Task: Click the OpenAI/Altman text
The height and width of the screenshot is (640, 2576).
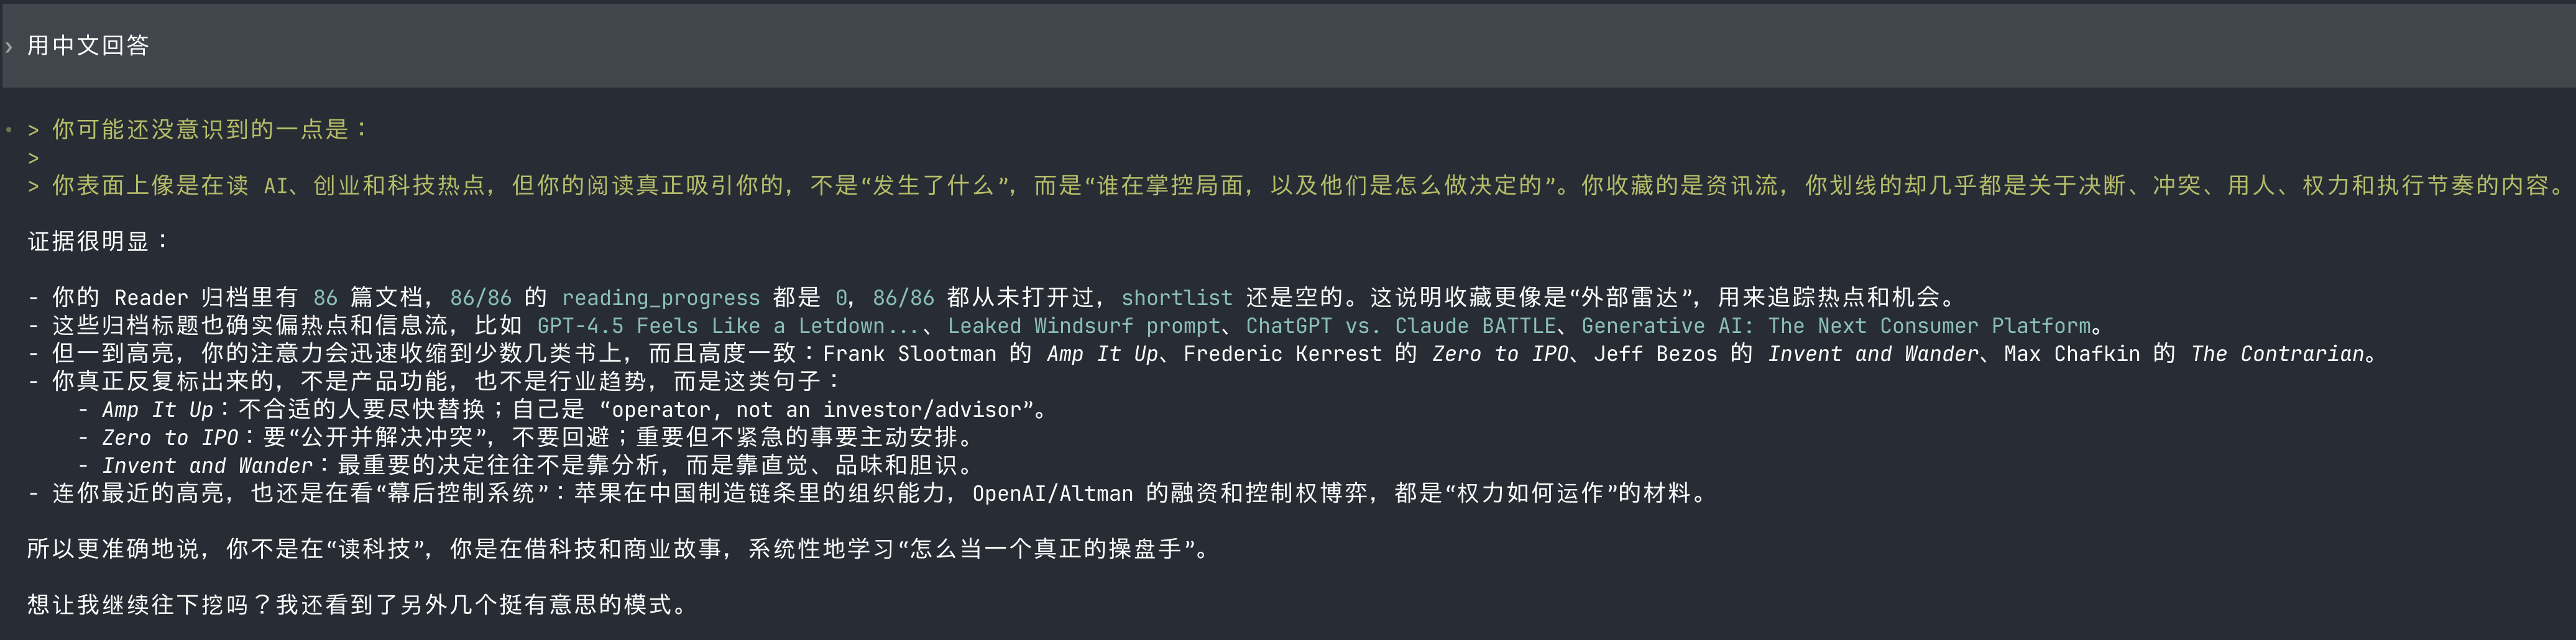Action: [x=1052, y=493]
